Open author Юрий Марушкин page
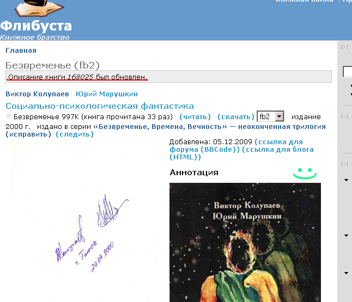Viewport: 352px width, 302px height. pos(107,94)
